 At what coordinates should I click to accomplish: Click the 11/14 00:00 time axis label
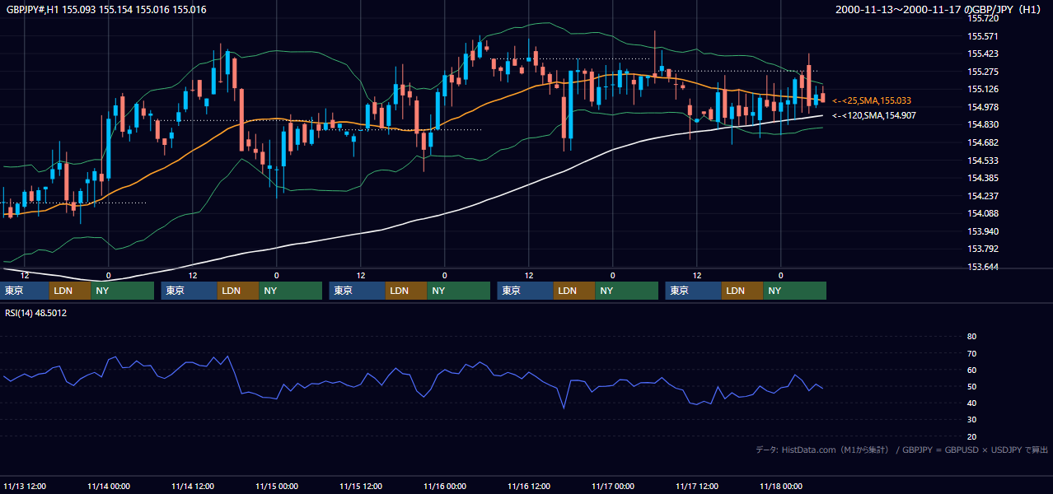(x=109, y=486)
